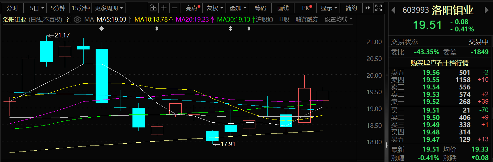Click the 沪股通 tag
The image size is (493, 162).
click(x=265, y=20)
